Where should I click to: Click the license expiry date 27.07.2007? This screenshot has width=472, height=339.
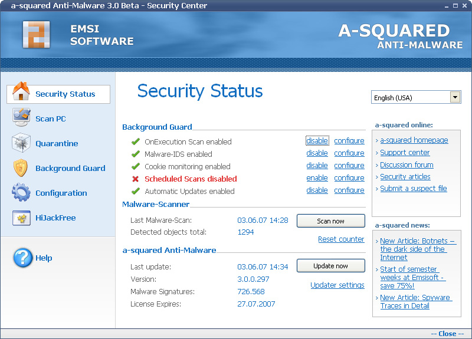click(x=256, y=304)
